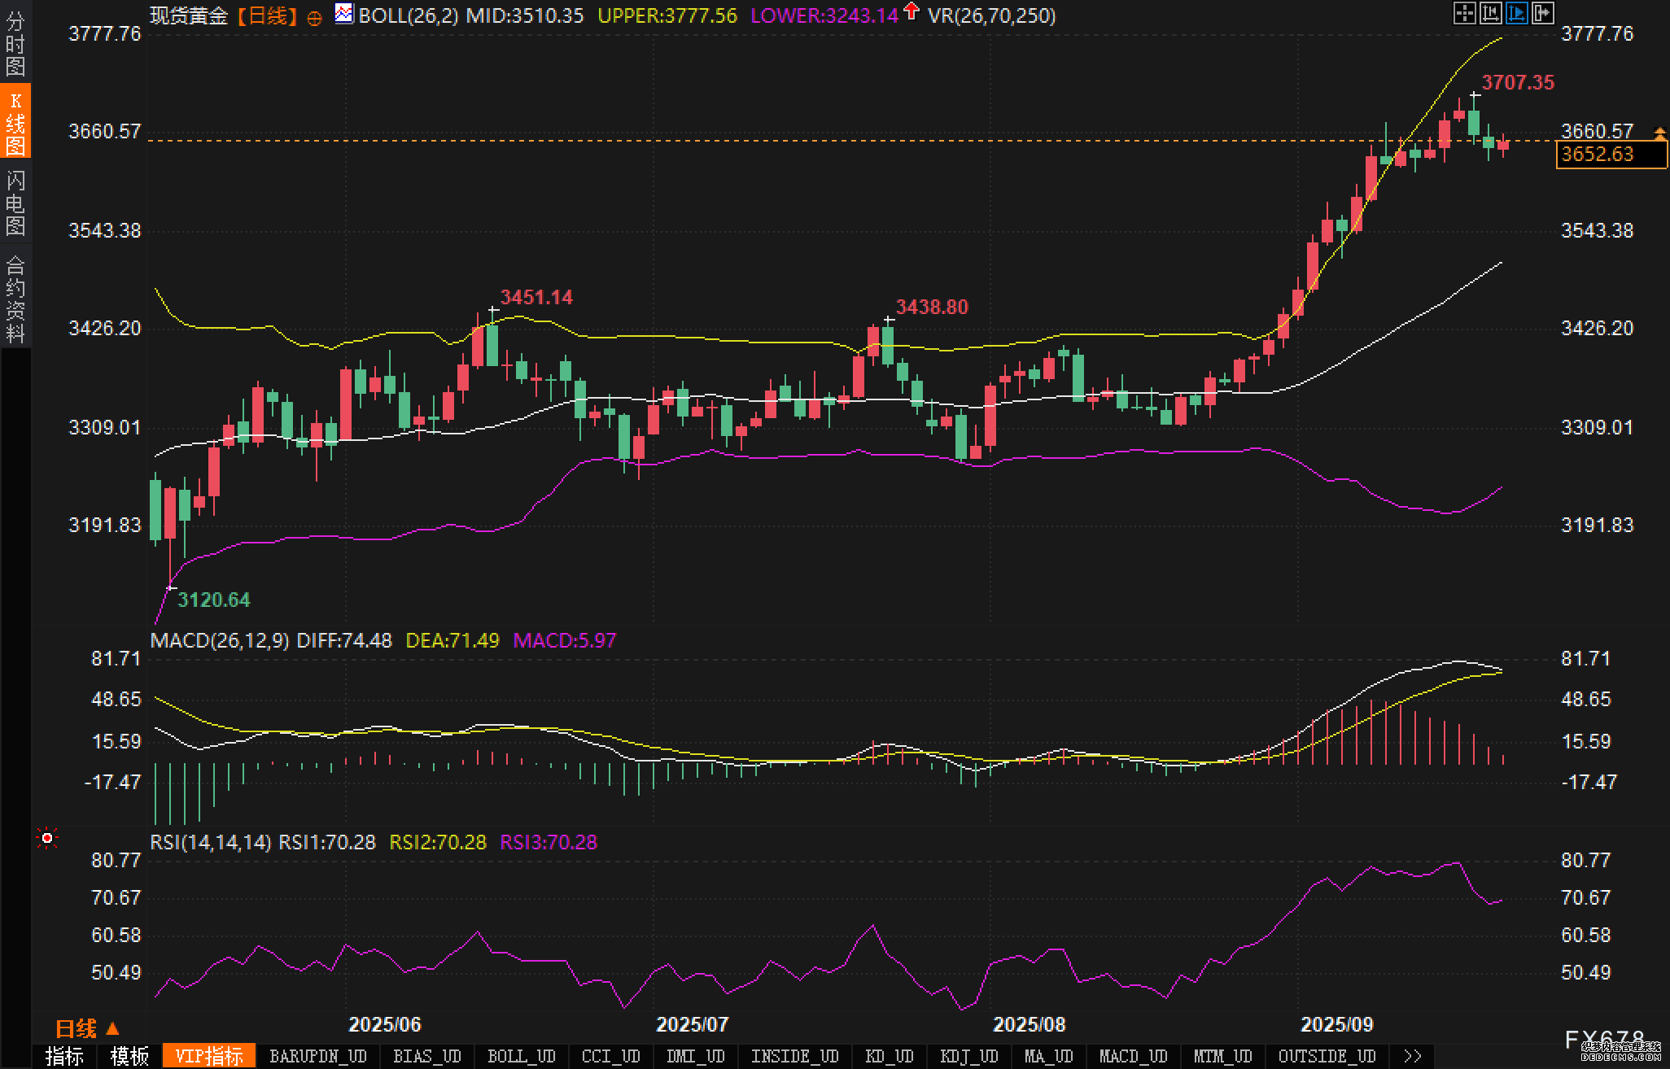
Task: Click the RSI1:70.28 value
Action: point(327,842)
